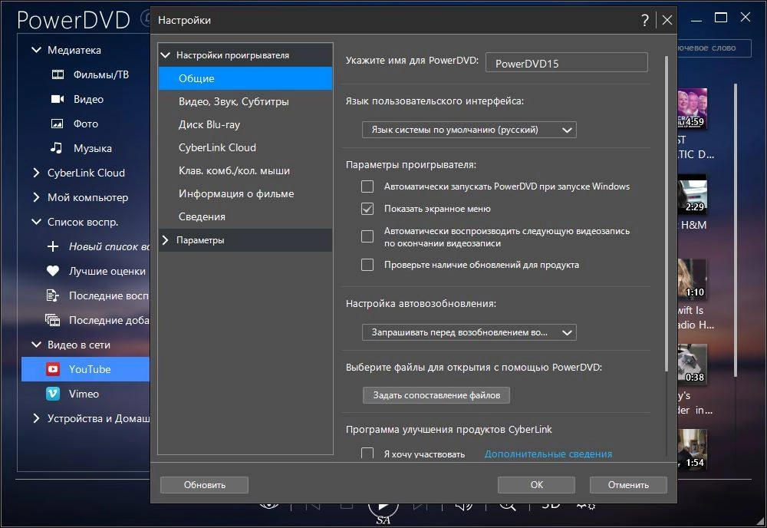Open the video thumbnail with 4:59 duration

692,108
